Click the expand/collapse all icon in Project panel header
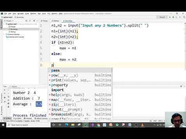The width and height of the screenshot is (186, 139). [30, 21]
